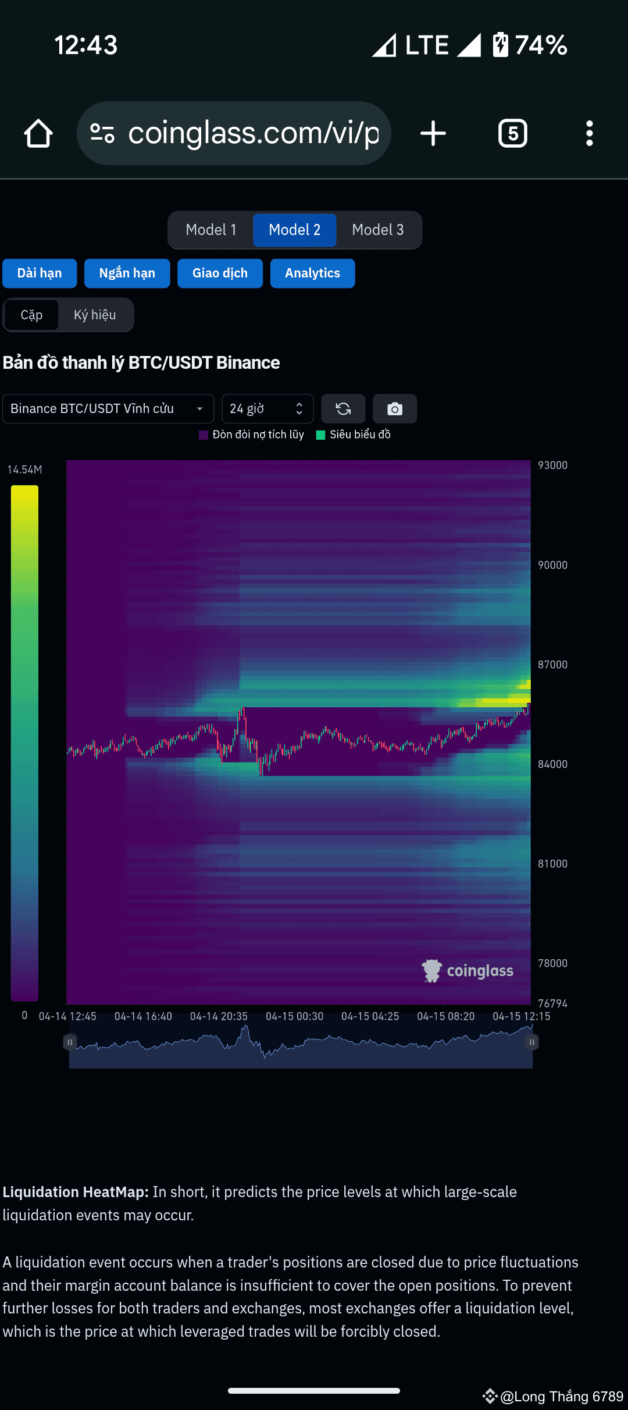
Task: Click the heatmap color scale bar
Action: (x=24, y=743)
